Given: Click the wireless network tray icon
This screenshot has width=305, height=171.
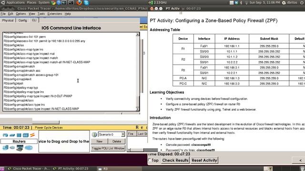Looking at the screenshot, I should pyautogui.click(x=246, y=3).
